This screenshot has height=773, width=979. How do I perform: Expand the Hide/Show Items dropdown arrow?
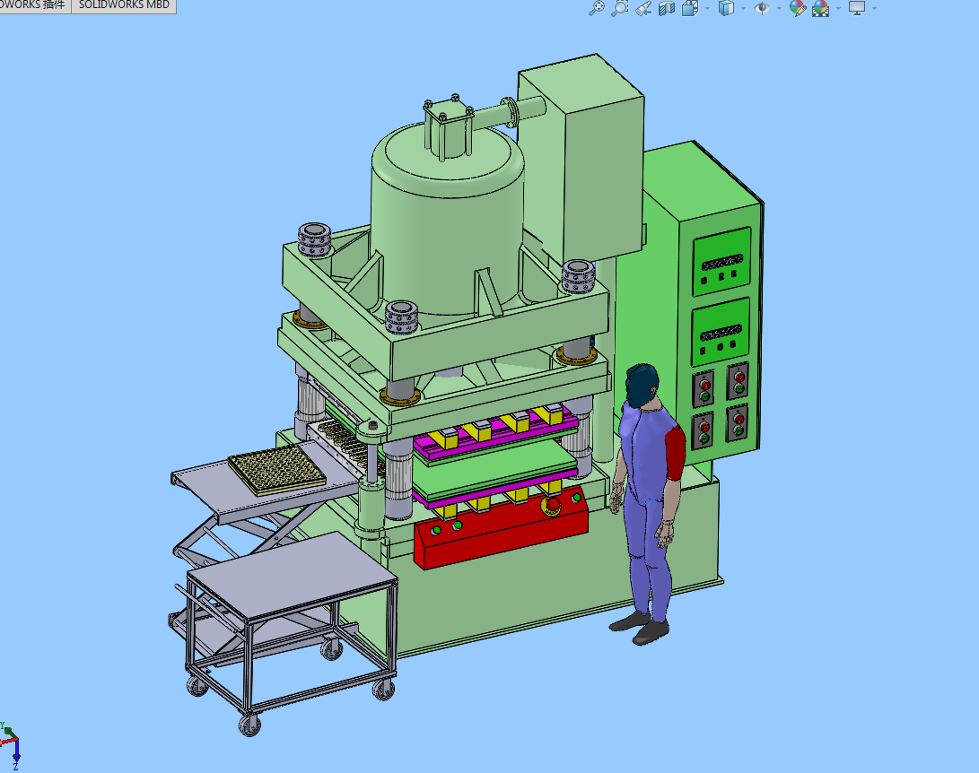tap(779, 9)
